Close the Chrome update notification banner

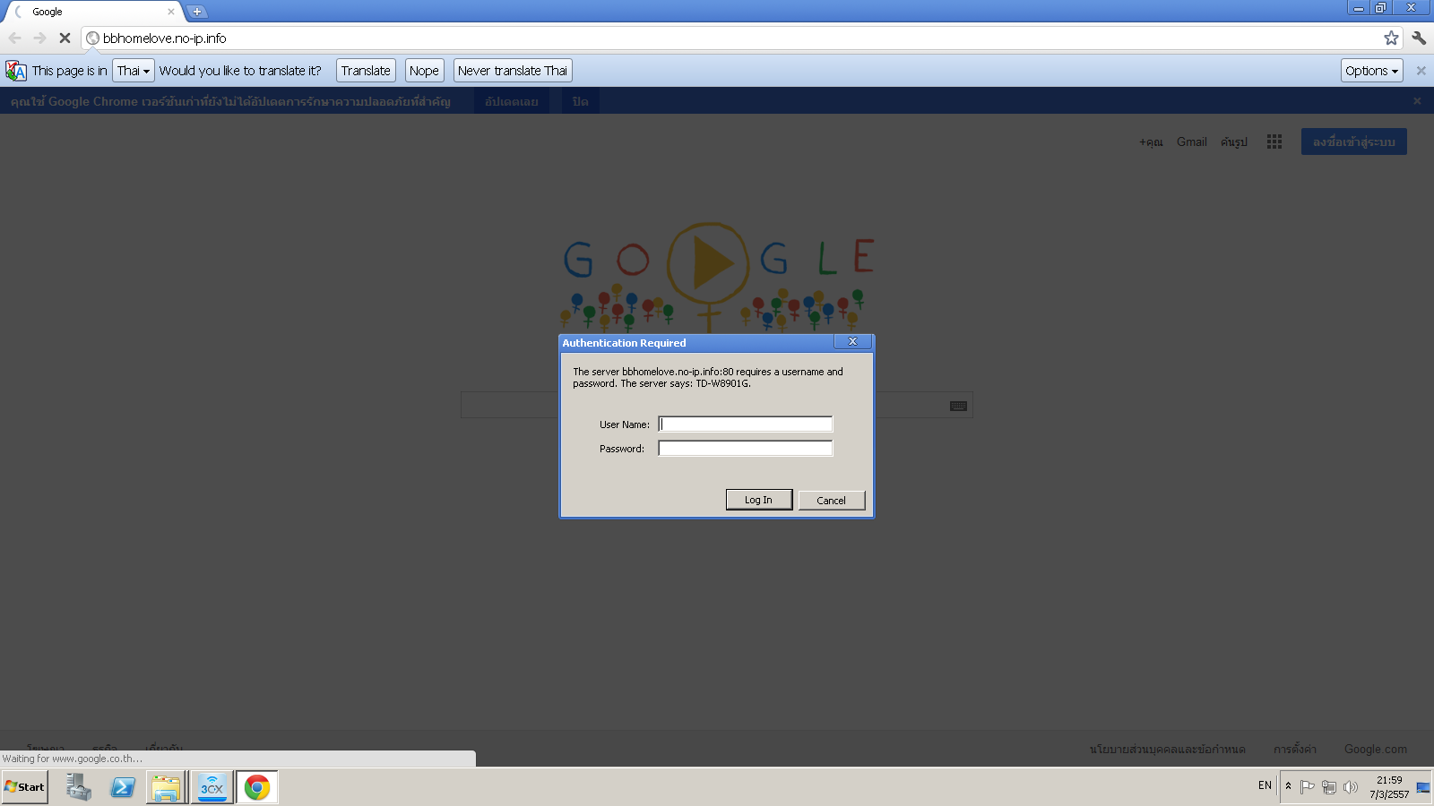[x=1417, y=101]
